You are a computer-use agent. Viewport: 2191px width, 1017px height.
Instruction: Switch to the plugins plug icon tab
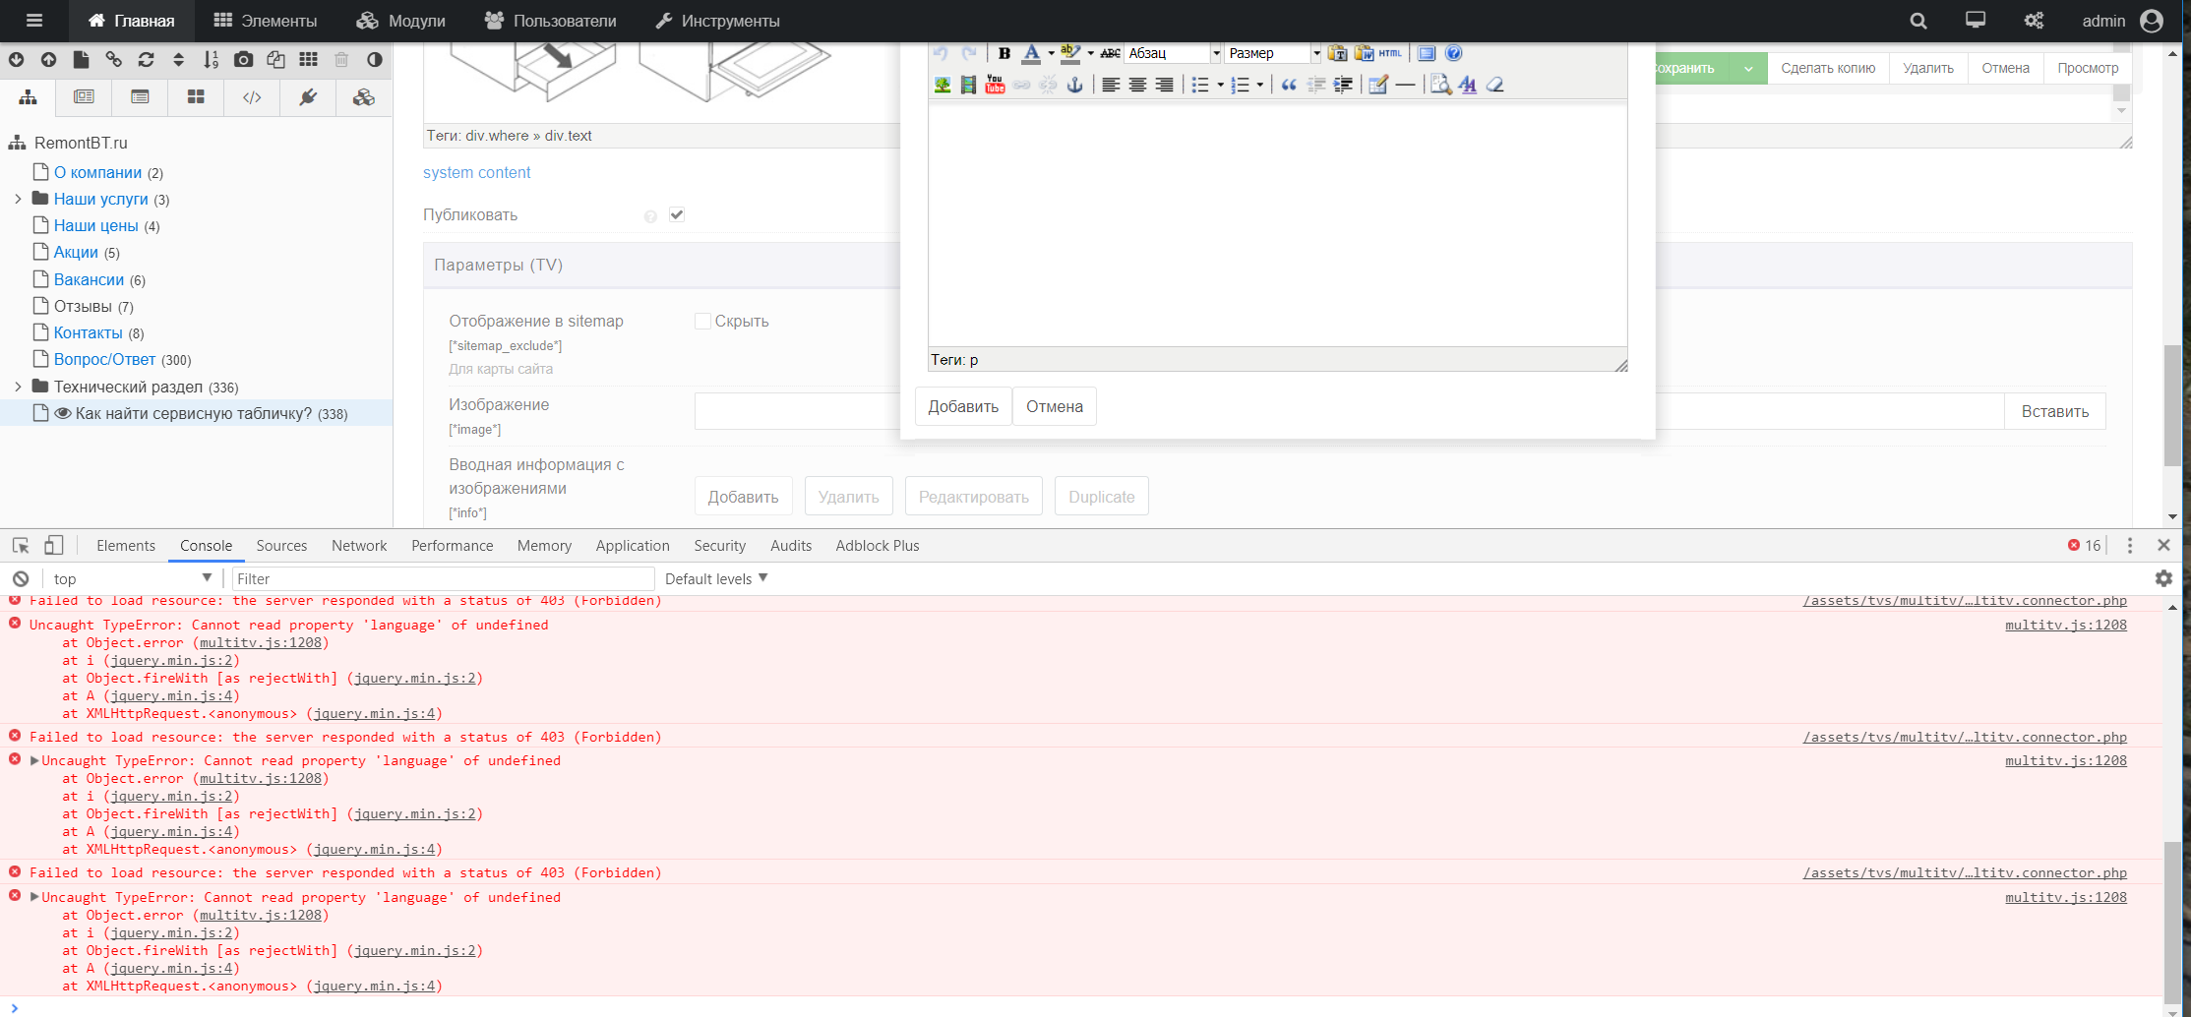308,97
